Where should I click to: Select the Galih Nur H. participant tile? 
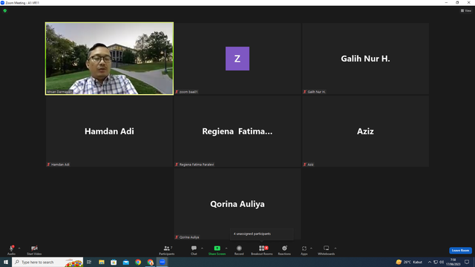click(365, 59)
